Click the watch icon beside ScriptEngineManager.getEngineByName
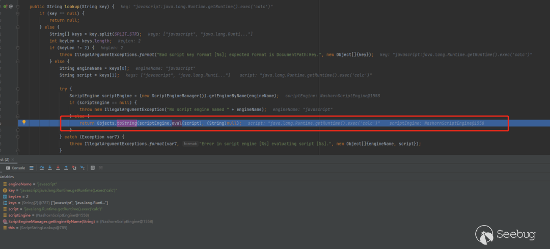Image resolution: width=550 pixels, height=249 pixels. tap(5, 222)
